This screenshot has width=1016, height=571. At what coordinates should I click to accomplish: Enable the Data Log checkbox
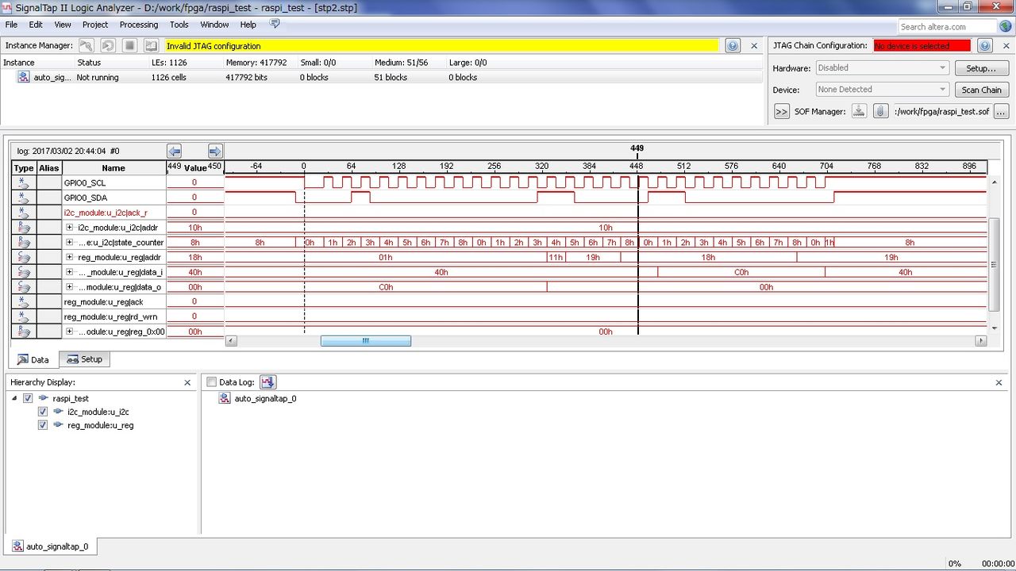coord(211,382)
